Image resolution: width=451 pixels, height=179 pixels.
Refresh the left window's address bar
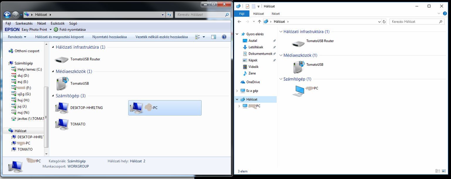pyautogui.click(x=169, y=14)
